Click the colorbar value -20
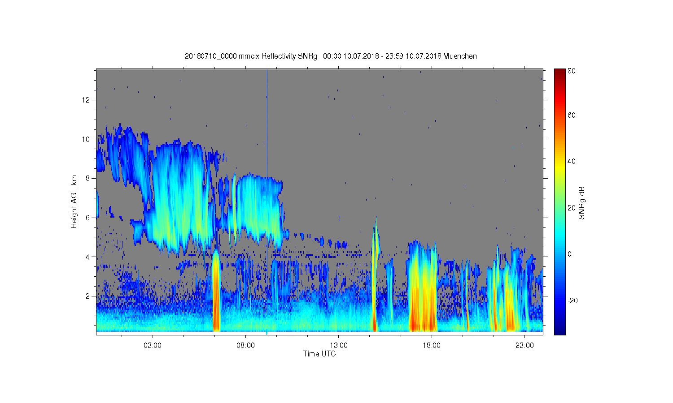 572,300
